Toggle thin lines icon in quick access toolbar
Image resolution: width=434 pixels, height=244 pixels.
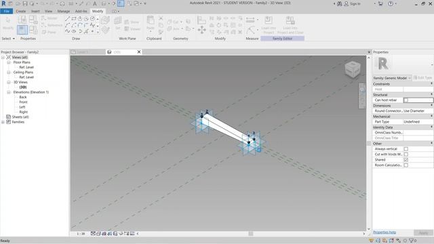121,3
